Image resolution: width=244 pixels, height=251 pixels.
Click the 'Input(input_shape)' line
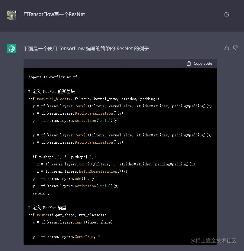[x=72, y=222]
